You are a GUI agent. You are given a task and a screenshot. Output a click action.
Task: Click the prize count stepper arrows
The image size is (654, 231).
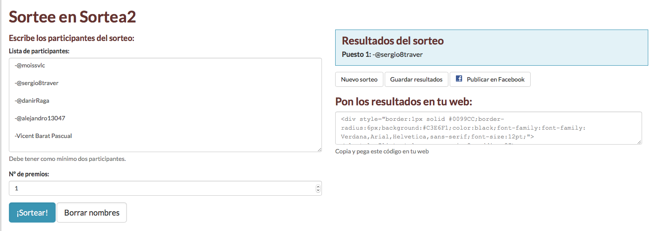[x=318, y=188]
